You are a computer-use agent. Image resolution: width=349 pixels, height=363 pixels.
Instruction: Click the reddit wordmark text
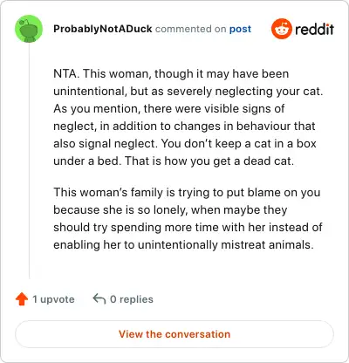tap(314, 30)
